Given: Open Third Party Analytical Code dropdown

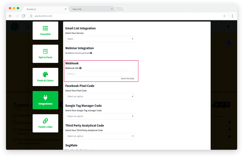Looking at the screenshot, I should tap(100, 136).
